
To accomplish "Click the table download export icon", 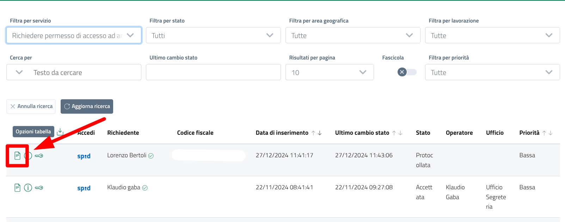I will click(x=60, y=132).
